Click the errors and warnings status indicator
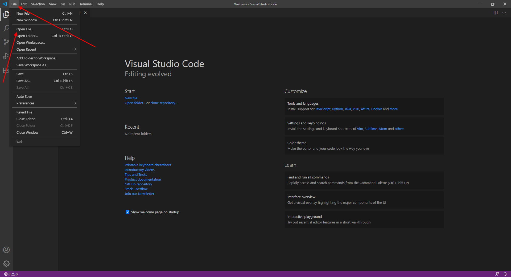 (11, 274)
